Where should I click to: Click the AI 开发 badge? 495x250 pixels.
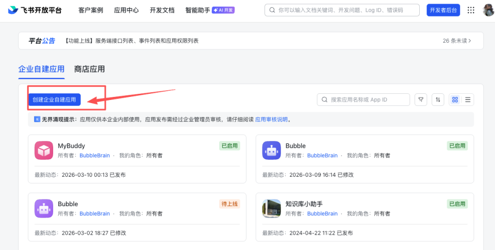coord(223,10)
